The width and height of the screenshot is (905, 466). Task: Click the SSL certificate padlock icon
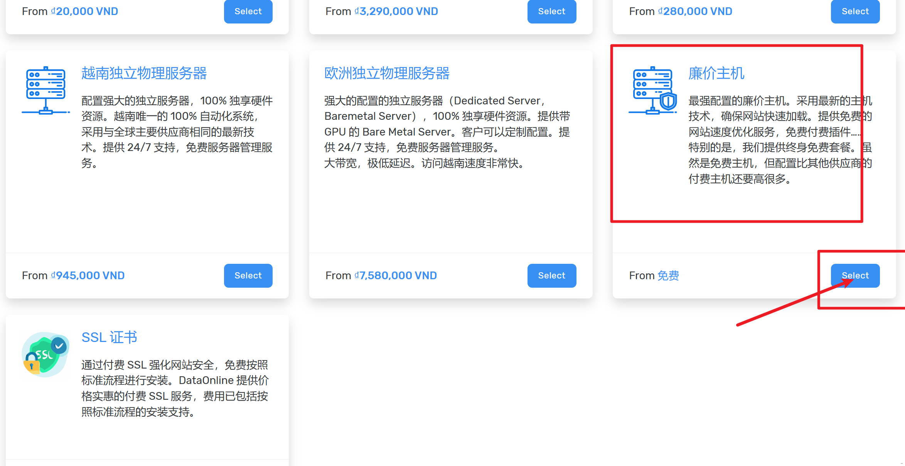(46, 355)
